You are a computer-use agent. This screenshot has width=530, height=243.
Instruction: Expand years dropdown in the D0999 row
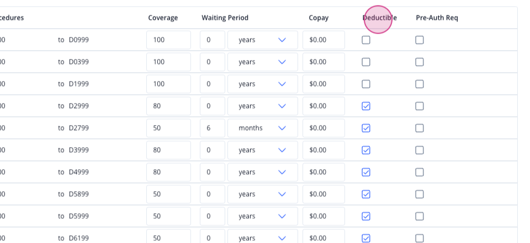(x=263, y=40)
